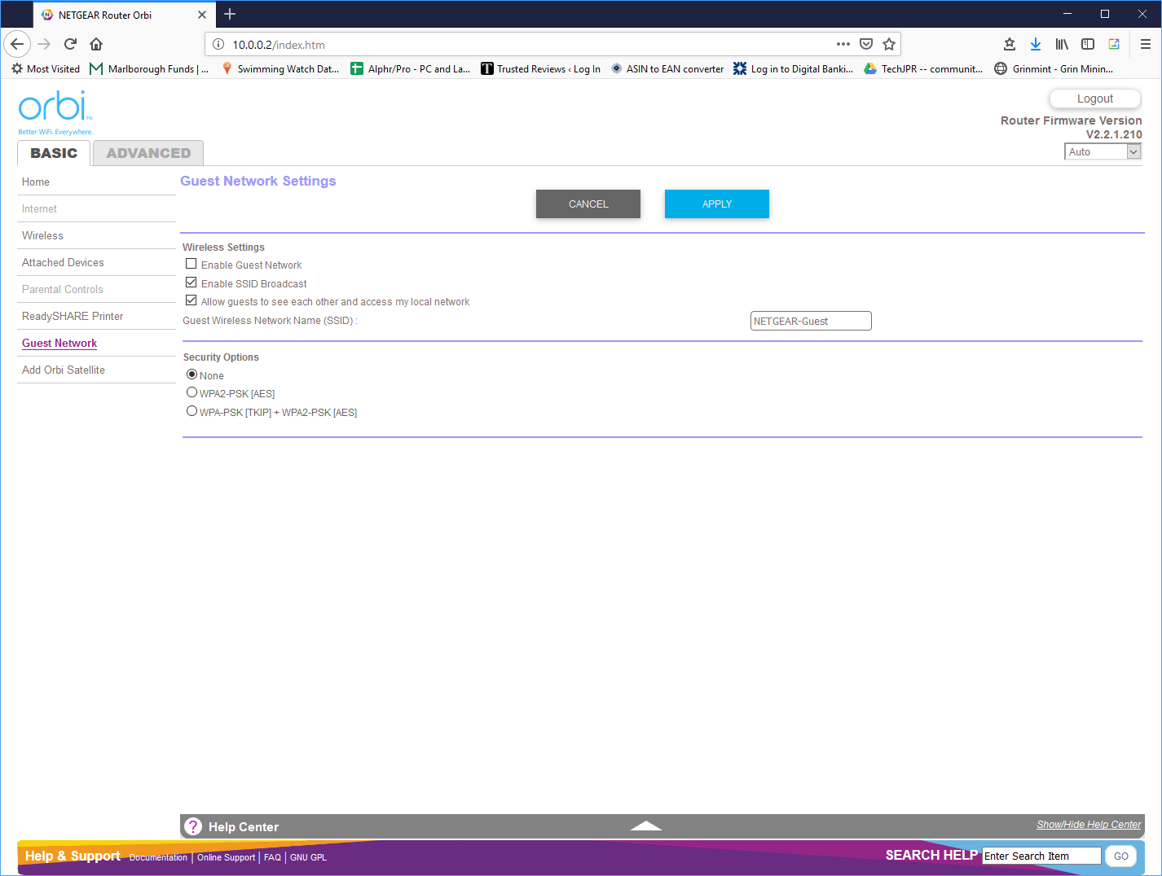Click the browser address bar URL

pos(279,45)
